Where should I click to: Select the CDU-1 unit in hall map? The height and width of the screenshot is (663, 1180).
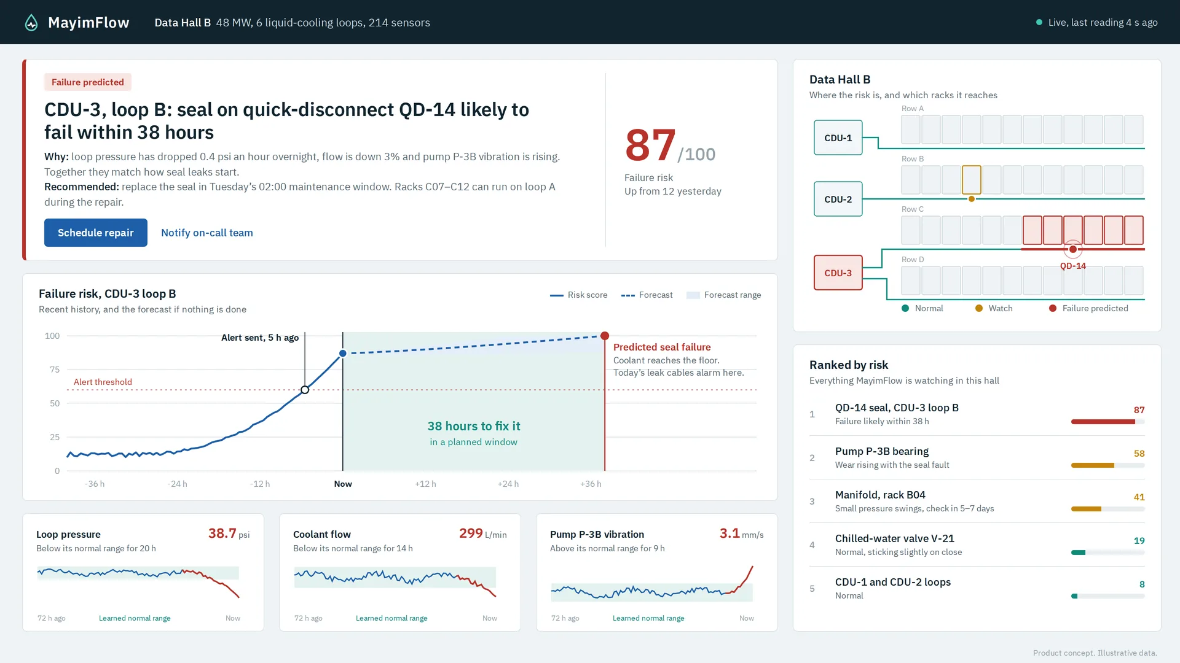[838, 138]
